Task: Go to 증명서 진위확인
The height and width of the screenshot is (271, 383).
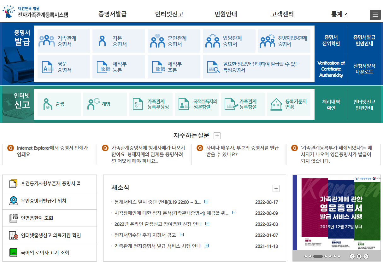Action: pos(331,41)
